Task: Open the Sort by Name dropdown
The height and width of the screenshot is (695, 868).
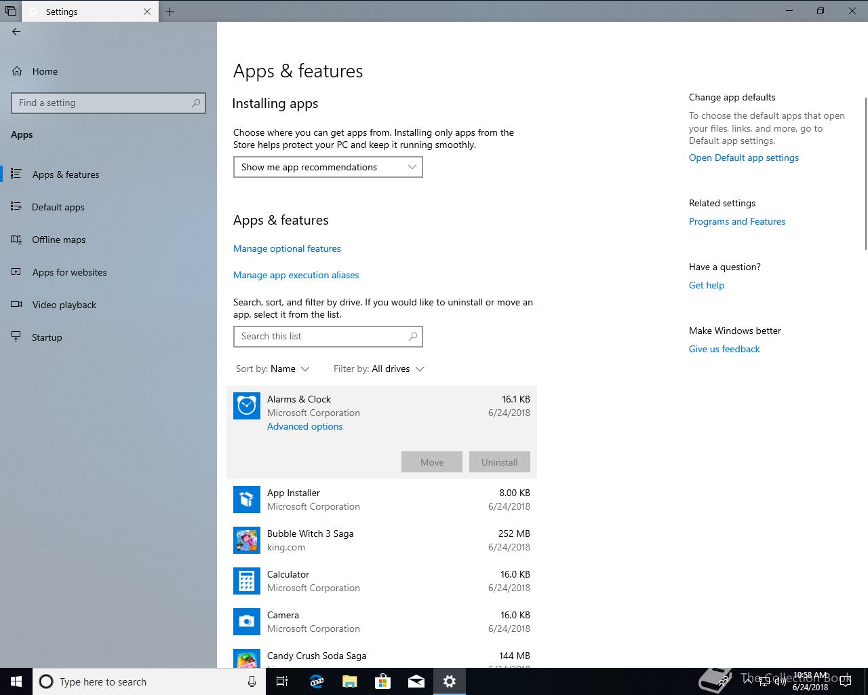Action: (273, 369)
